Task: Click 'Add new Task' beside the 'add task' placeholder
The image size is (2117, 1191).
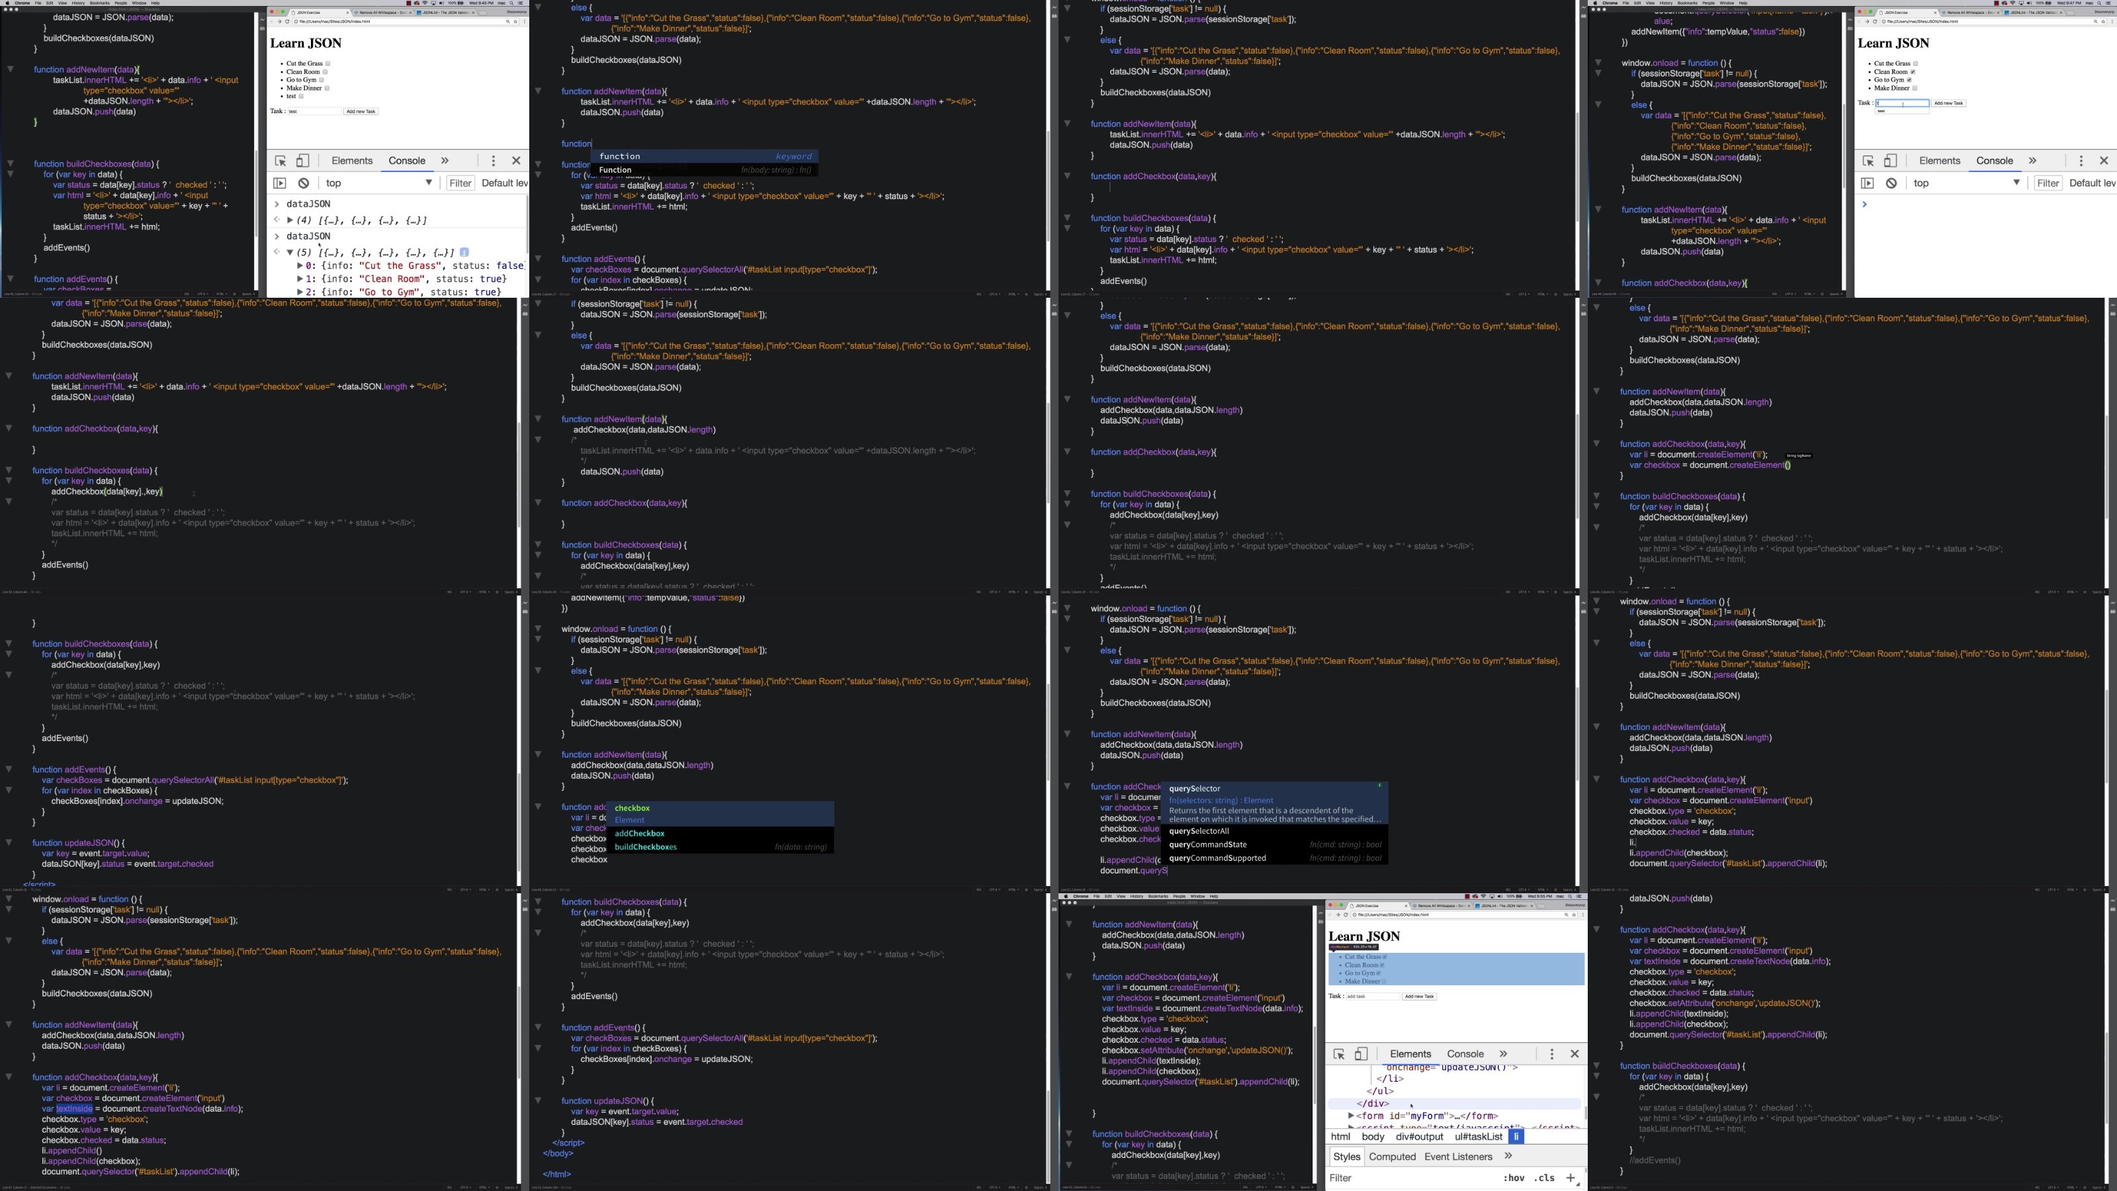Action: [1419, 996]
